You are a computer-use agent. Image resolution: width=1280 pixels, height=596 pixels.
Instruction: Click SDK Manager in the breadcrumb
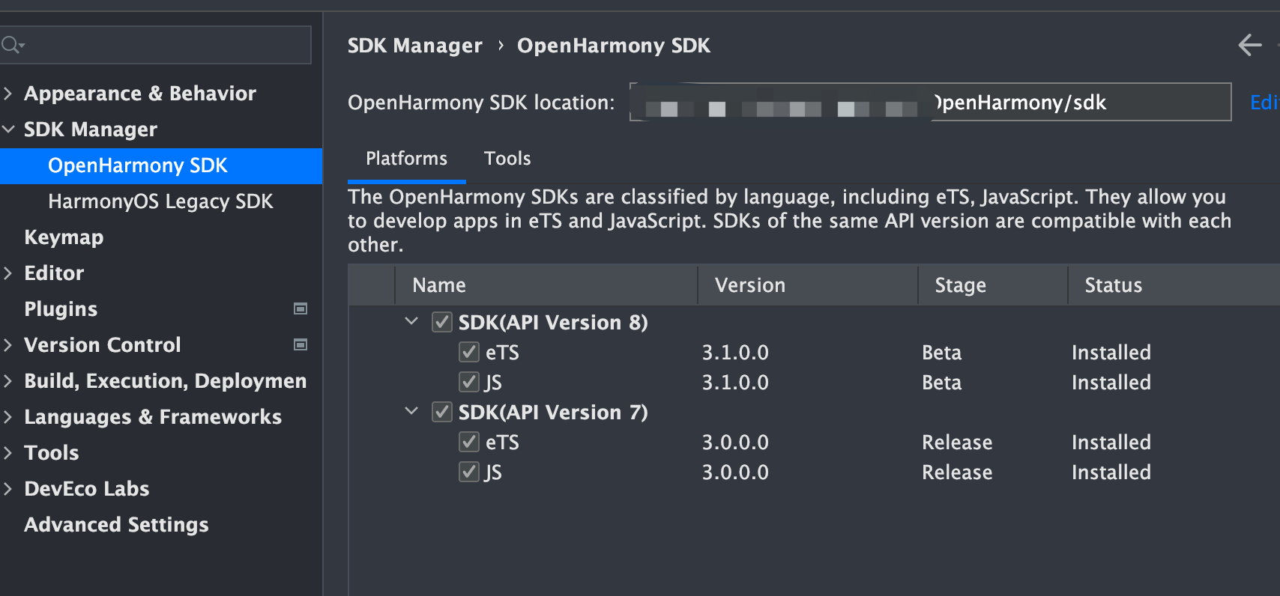click(x=415, y=46)
